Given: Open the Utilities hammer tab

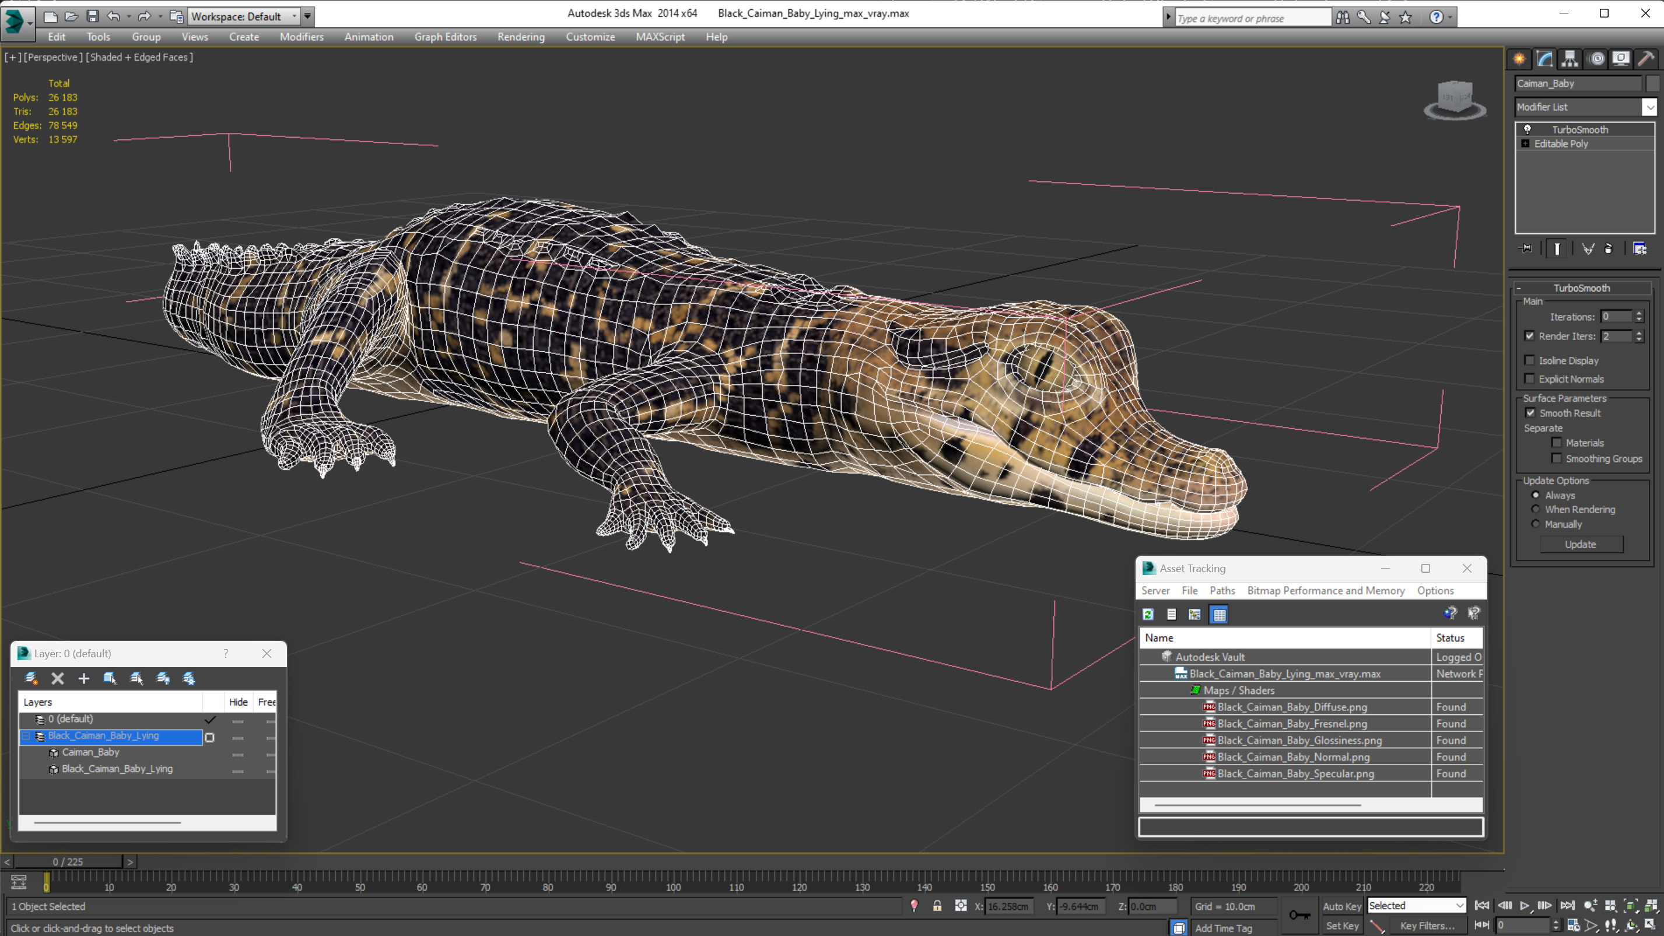Looking at the screenshot, I should (1646, 59).
